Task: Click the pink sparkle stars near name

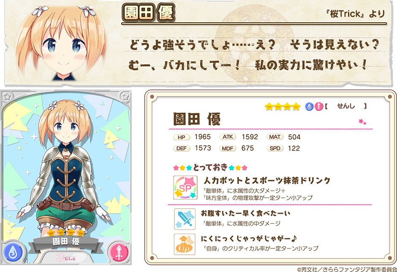Action: [362, 122]
